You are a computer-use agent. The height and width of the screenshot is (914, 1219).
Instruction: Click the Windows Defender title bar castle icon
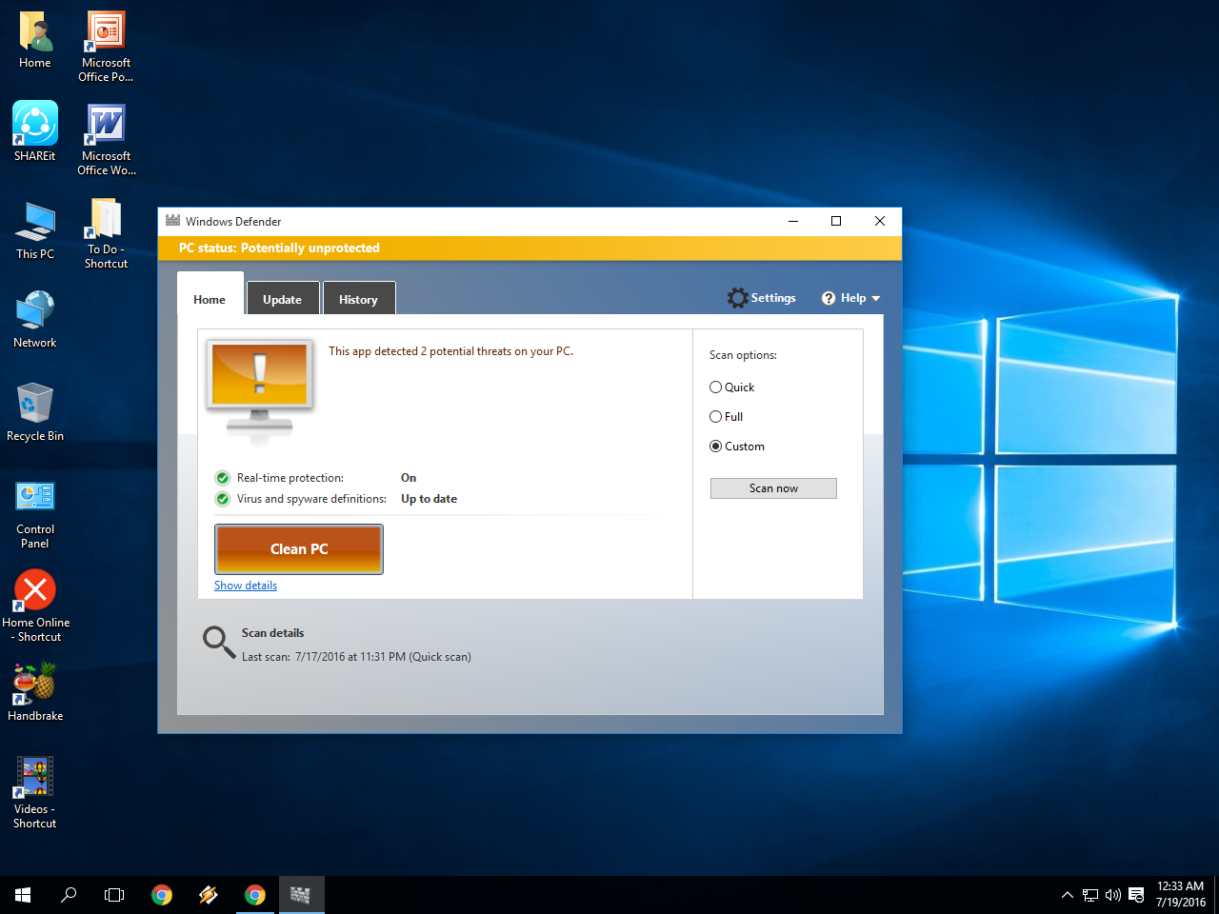click(172, 221)
